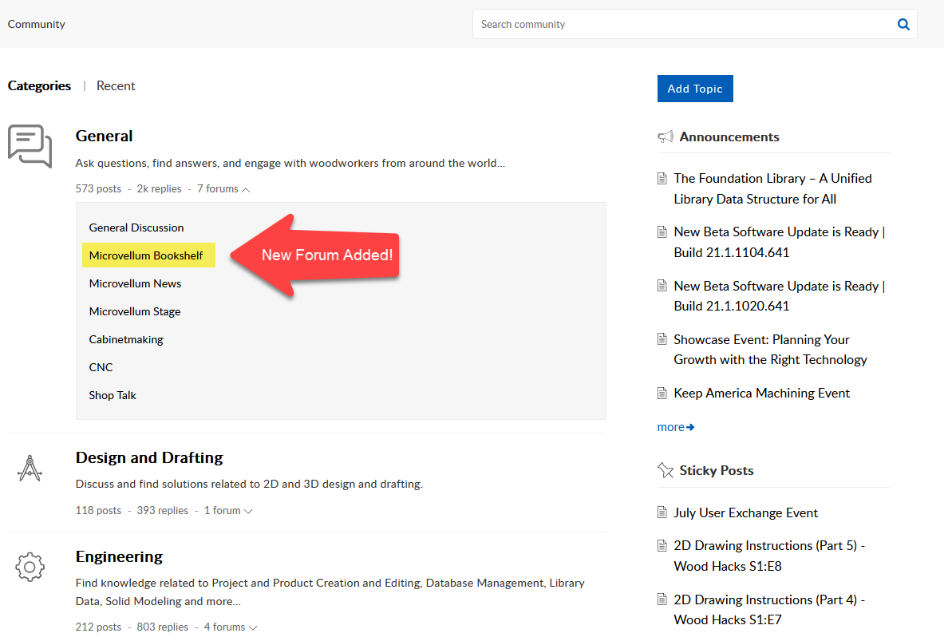944x641 pixels.
Task: Open 2D Drawing Instructions Part 4 post
Action: pos(768,610)
